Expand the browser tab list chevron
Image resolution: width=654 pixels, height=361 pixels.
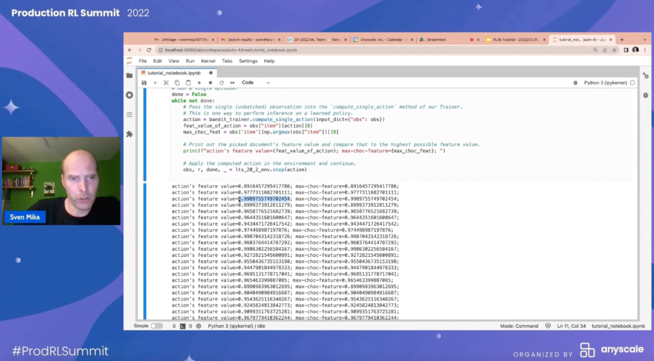click(x=645, y=40)
